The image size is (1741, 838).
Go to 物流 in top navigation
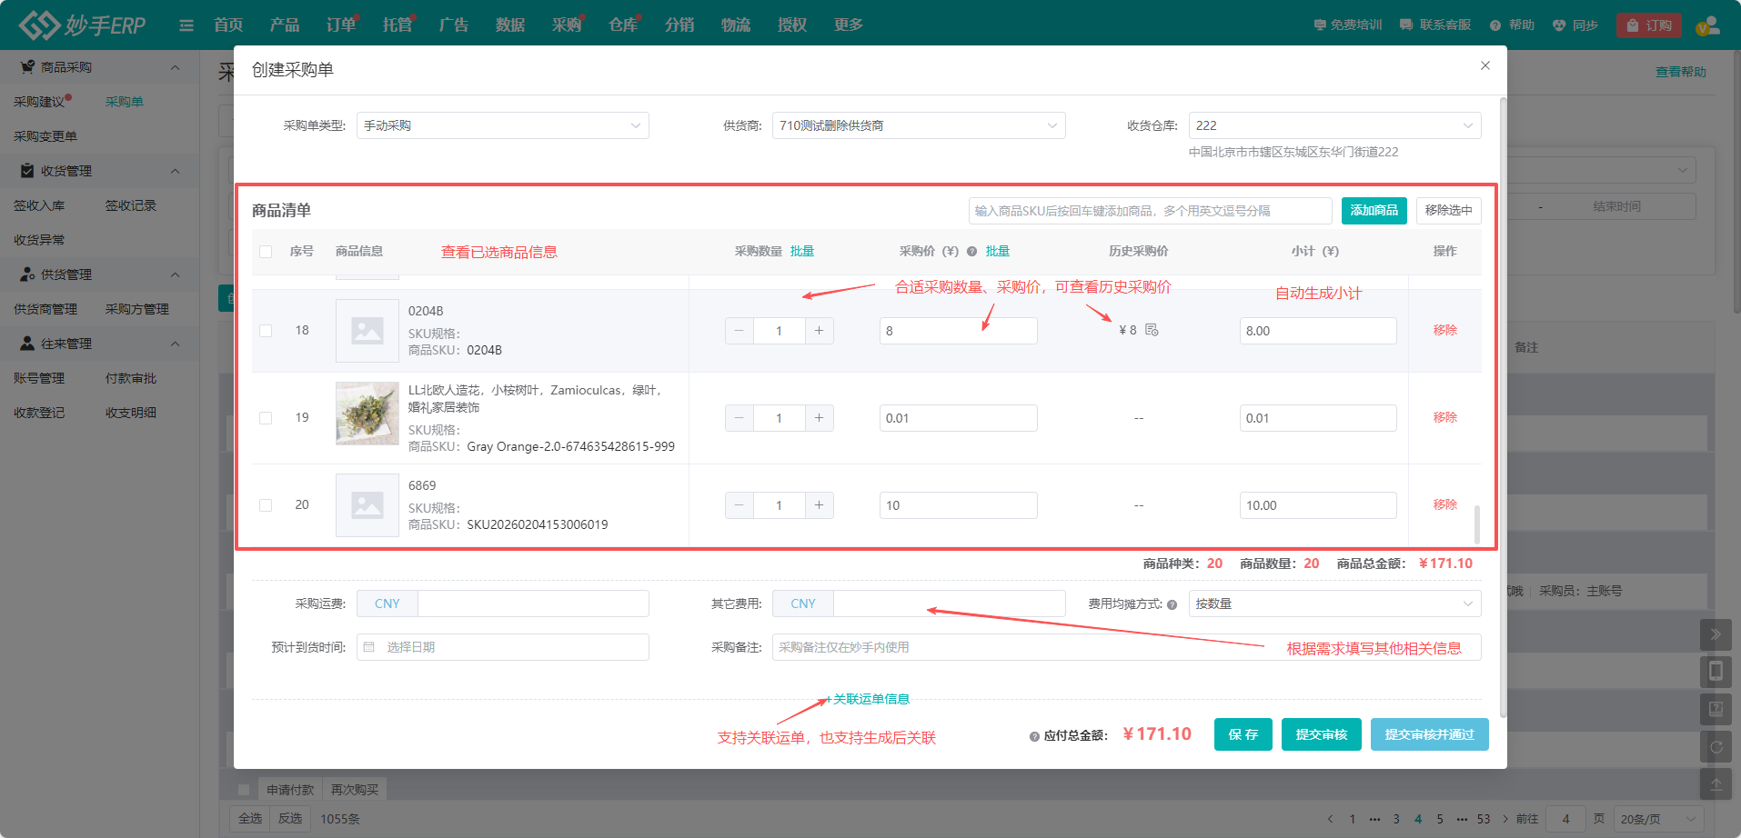pos(735,25)
